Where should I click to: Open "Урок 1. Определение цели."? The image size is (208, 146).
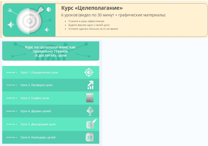40,72
